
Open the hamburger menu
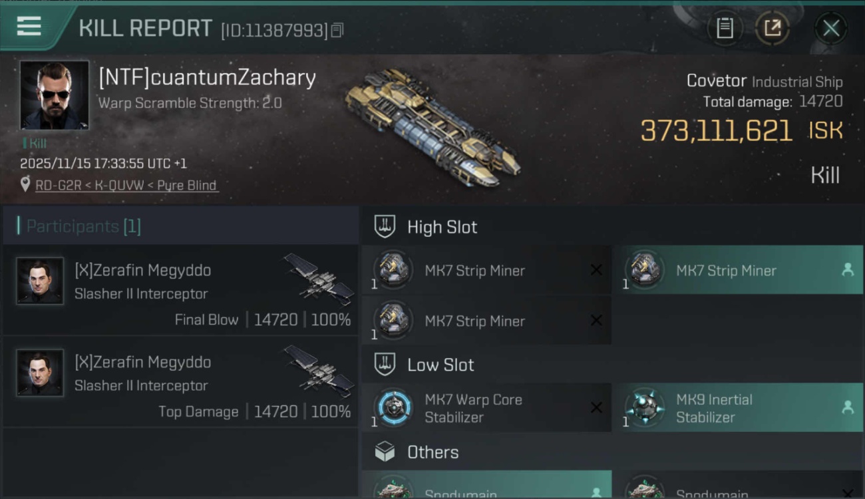click(29, 27)
